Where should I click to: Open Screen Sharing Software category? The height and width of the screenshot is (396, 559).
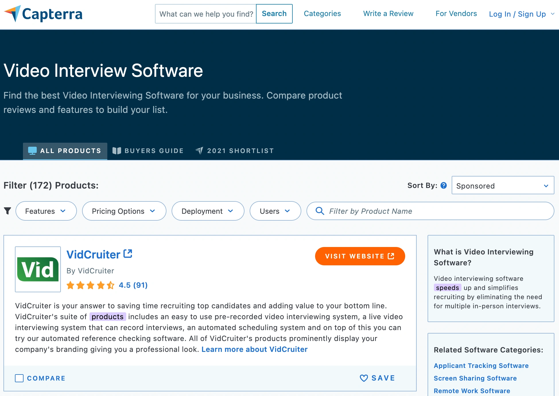pyautogui.click(x=475, y=378)
